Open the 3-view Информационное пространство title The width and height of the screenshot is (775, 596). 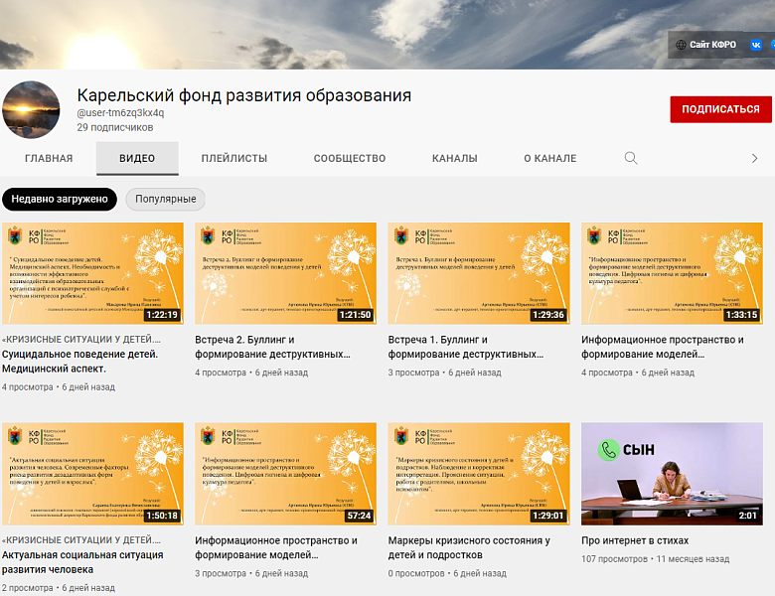276,547
